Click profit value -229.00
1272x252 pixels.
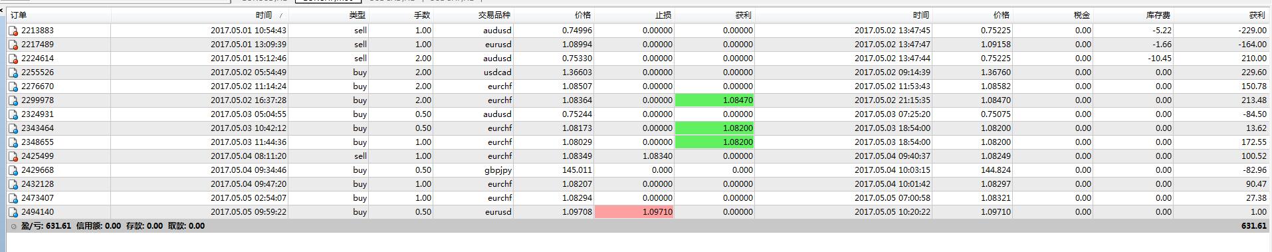(1252, 31)
